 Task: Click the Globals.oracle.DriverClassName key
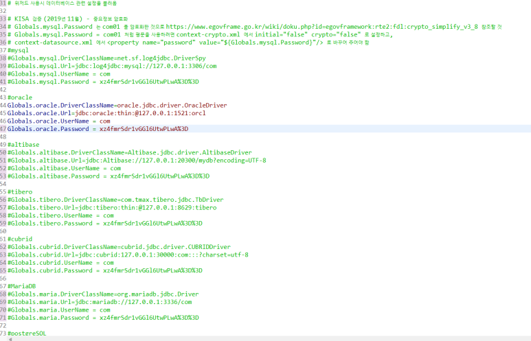point(60,105)
